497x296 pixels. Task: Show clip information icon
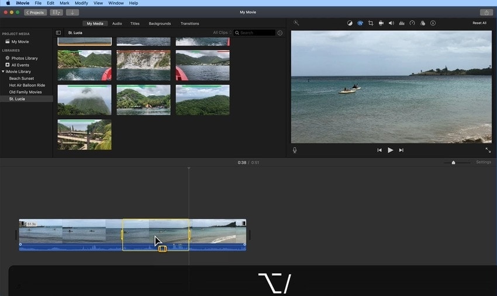click(433, 23)
